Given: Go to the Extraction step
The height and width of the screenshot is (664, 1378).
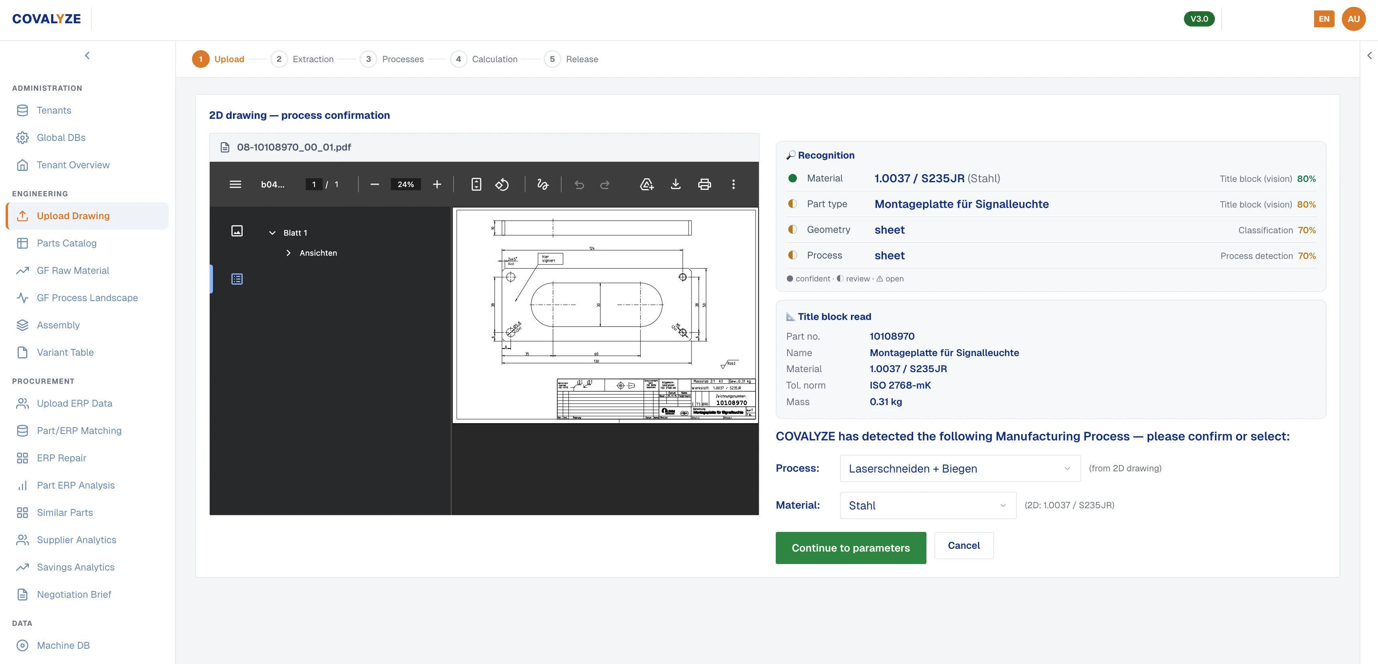Looking at the screenshot, I should (x=302, y=59).
